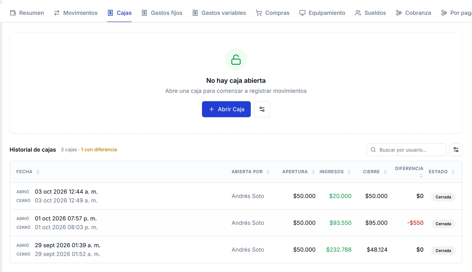Viewport: 472px width, 272px height.
Task: Select the Cajas tab
Action: 119,13
